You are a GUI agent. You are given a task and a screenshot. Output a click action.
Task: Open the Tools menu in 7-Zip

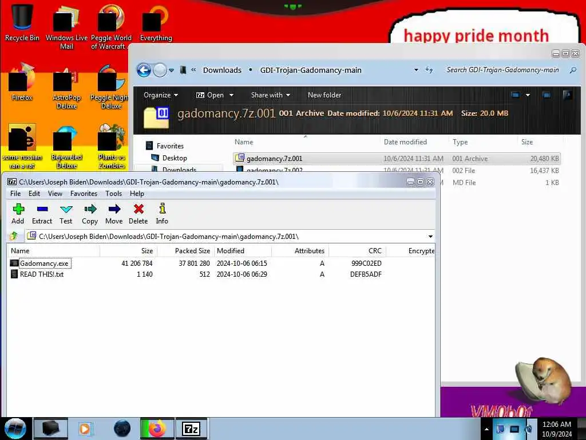click(113, 194)
